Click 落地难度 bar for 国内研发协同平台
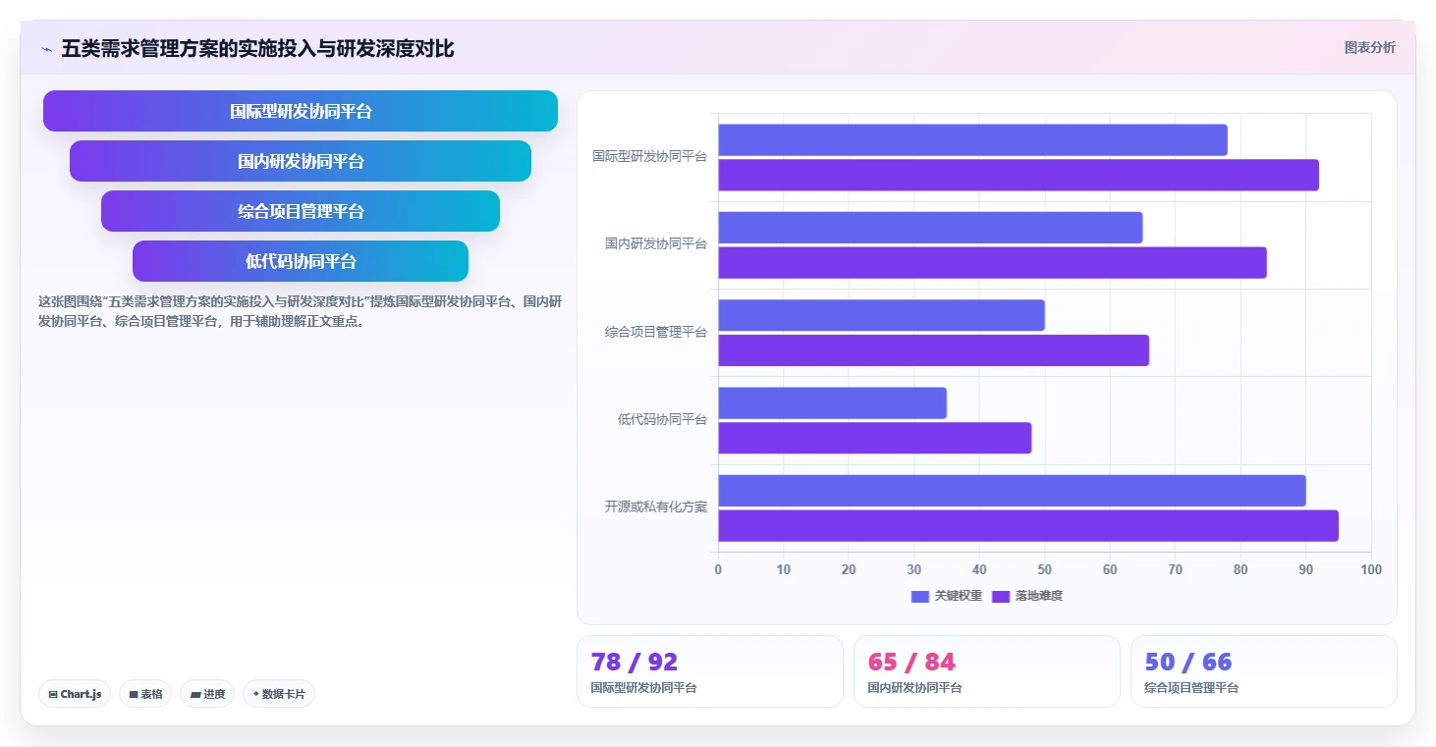This screenshot has width=1436, height=747. coord(992,262)
